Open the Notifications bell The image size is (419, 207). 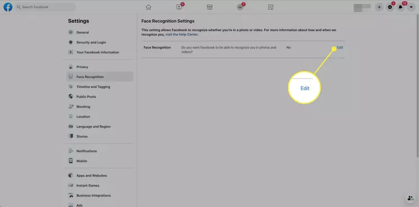401,7
